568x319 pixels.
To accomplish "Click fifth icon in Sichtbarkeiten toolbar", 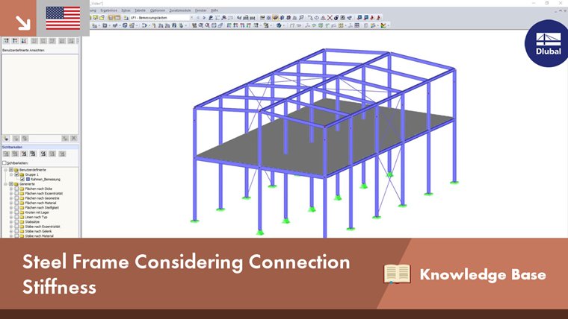I will click(43, 154).
